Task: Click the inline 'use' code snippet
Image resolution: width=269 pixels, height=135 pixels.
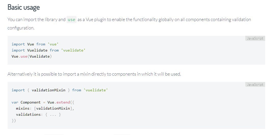Action: [x=71, y=20]
